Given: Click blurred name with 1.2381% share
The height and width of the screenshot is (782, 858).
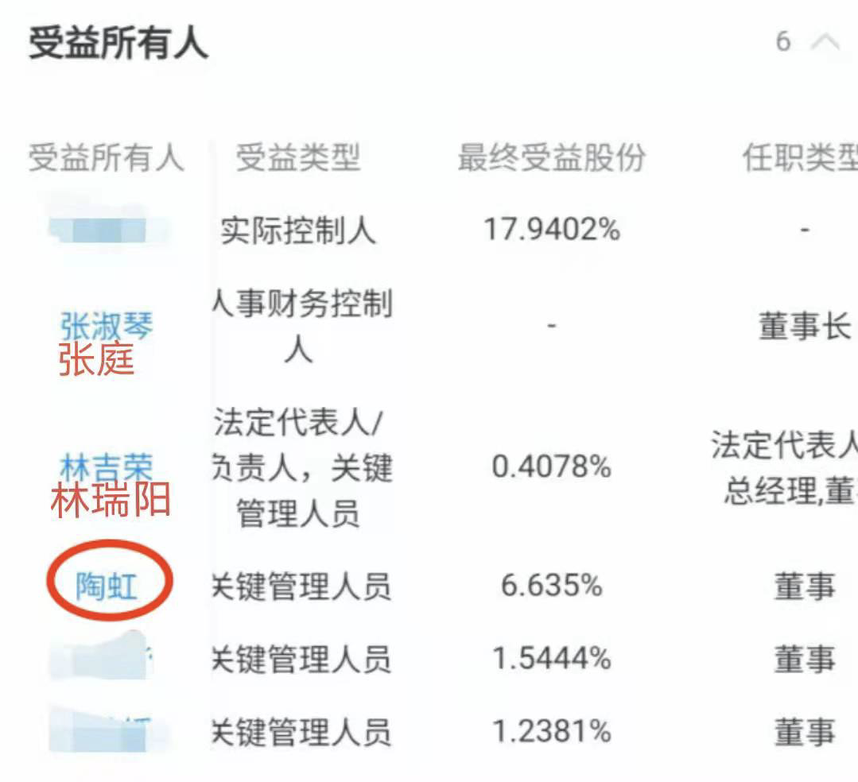Looking at the screenshot, I should (104, 731).
